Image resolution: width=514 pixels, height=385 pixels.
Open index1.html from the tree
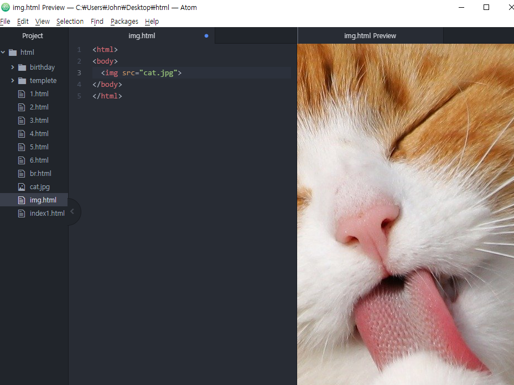coord(47,214)
